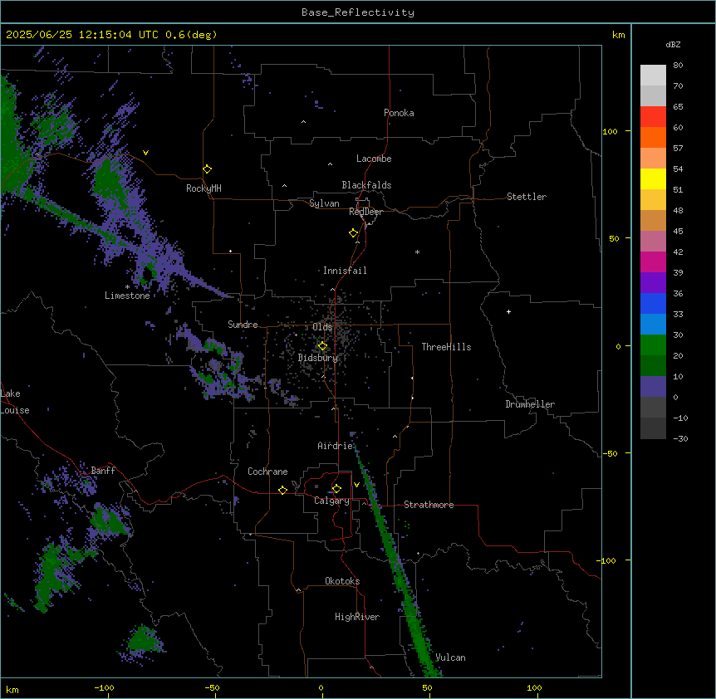
Task: Select yellow diamond marker between Olds and Didsbury
Action: 322,346
